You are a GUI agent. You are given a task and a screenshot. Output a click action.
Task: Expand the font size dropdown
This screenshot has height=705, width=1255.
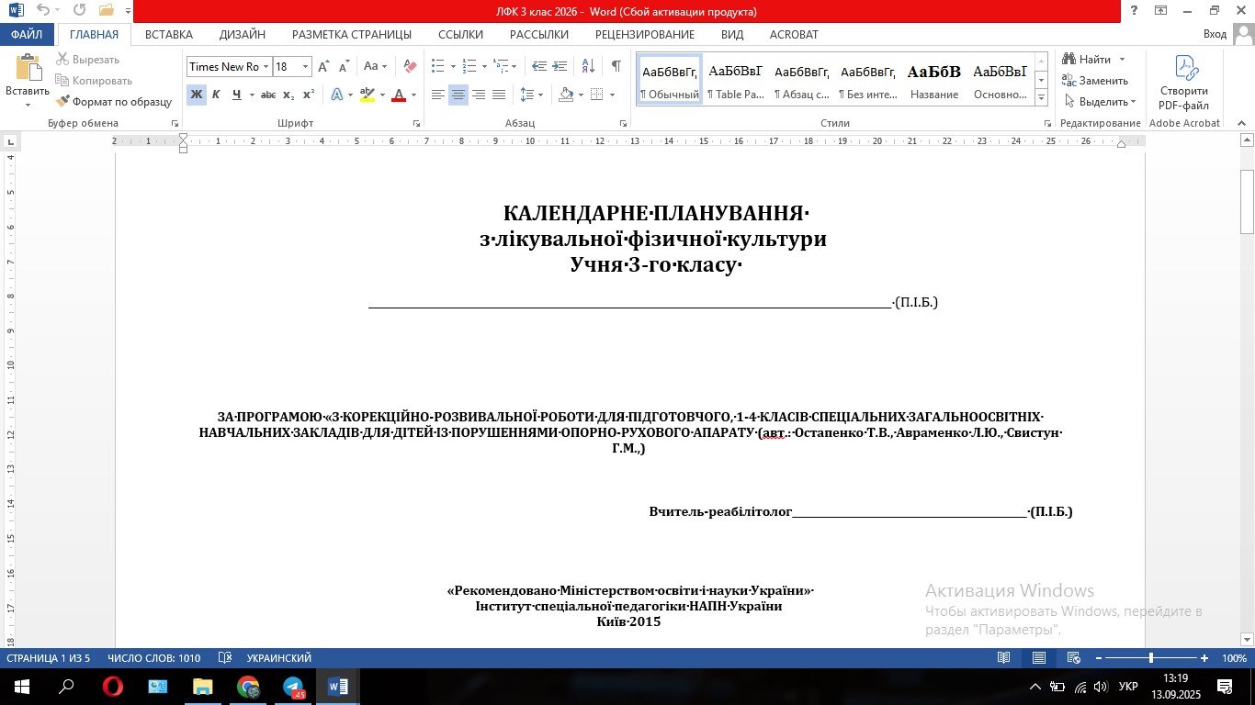305,67
